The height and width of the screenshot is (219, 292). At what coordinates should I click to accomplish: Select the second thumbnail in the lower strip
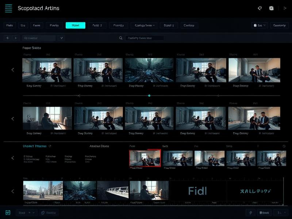click(x=178, y=158)
